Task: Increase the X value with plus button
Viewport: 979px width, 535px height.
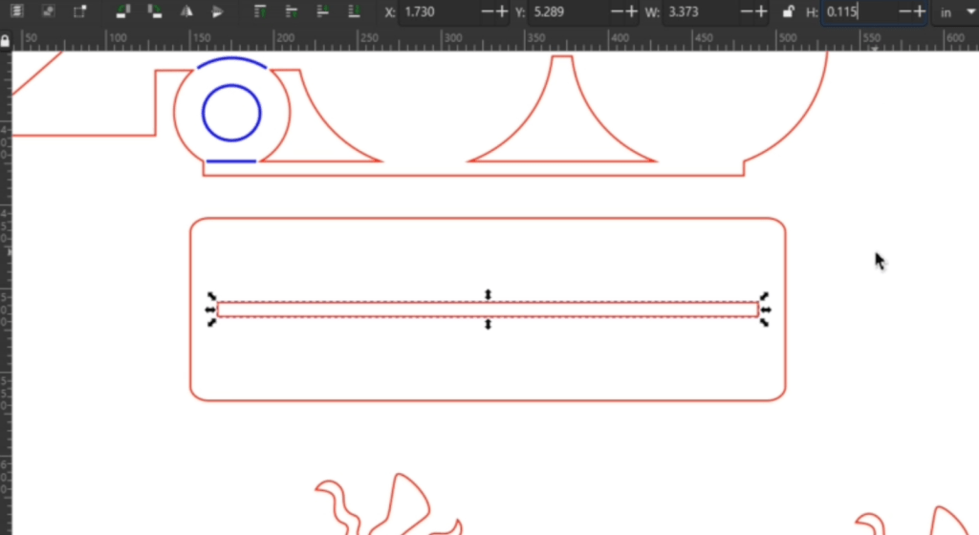Action: [x=503, y=11]
